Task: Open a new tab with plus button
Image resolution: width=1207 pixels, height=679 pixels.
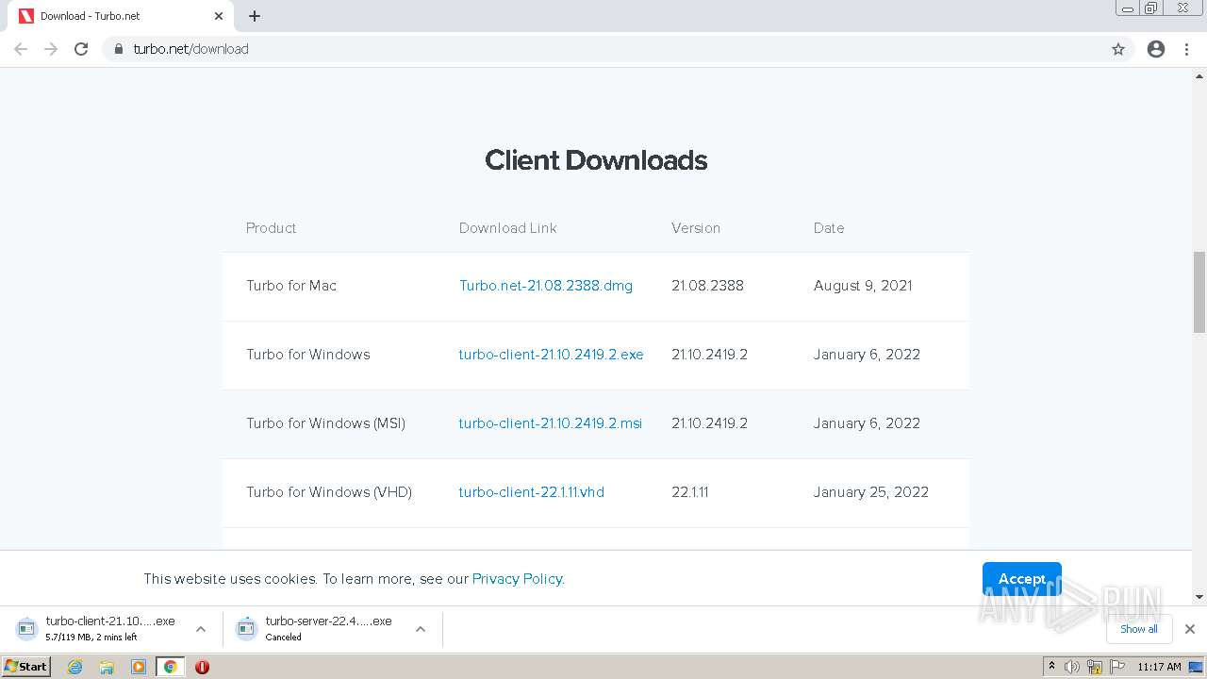Action: [255, 16]
